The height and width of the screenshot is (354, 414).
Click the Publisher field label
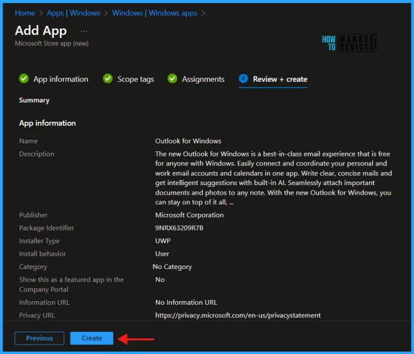point(33,215)
